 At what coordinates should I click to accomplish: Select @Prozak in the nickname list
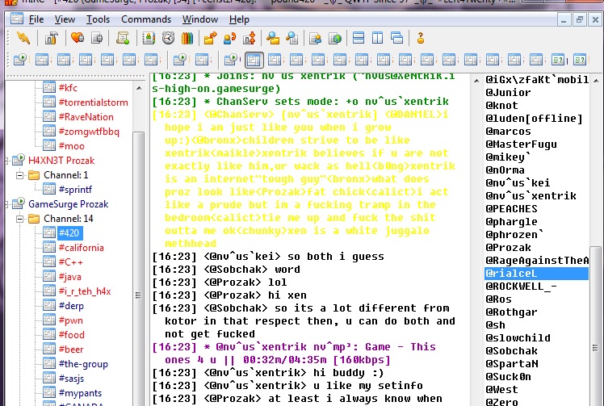pyautogui.click(x=508, y=248)
